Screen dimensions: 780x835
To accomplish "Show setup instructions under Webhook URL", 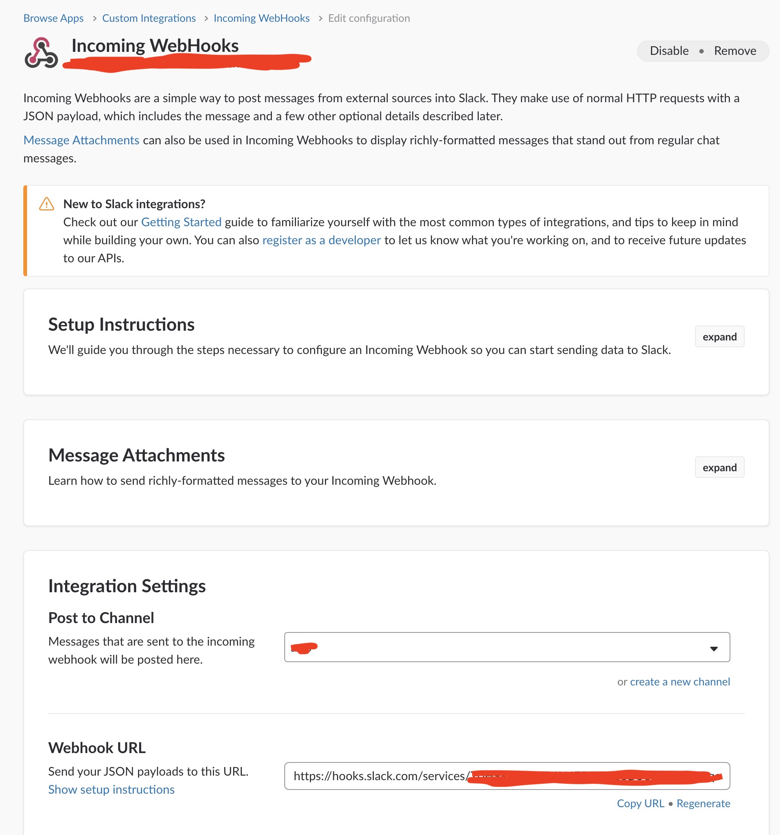I will coord(111,790).
